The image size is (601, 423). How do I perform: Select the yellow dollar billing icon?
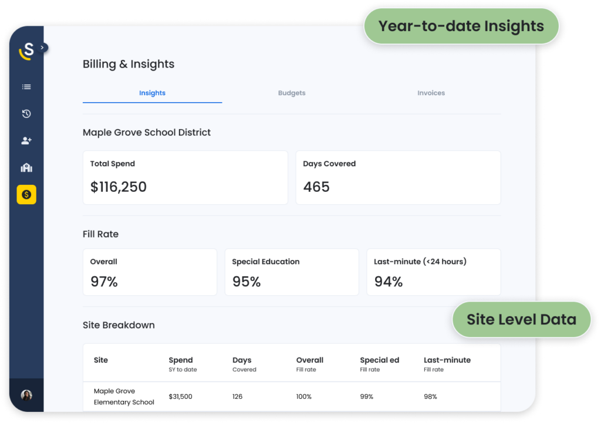(x=26, y=195)
